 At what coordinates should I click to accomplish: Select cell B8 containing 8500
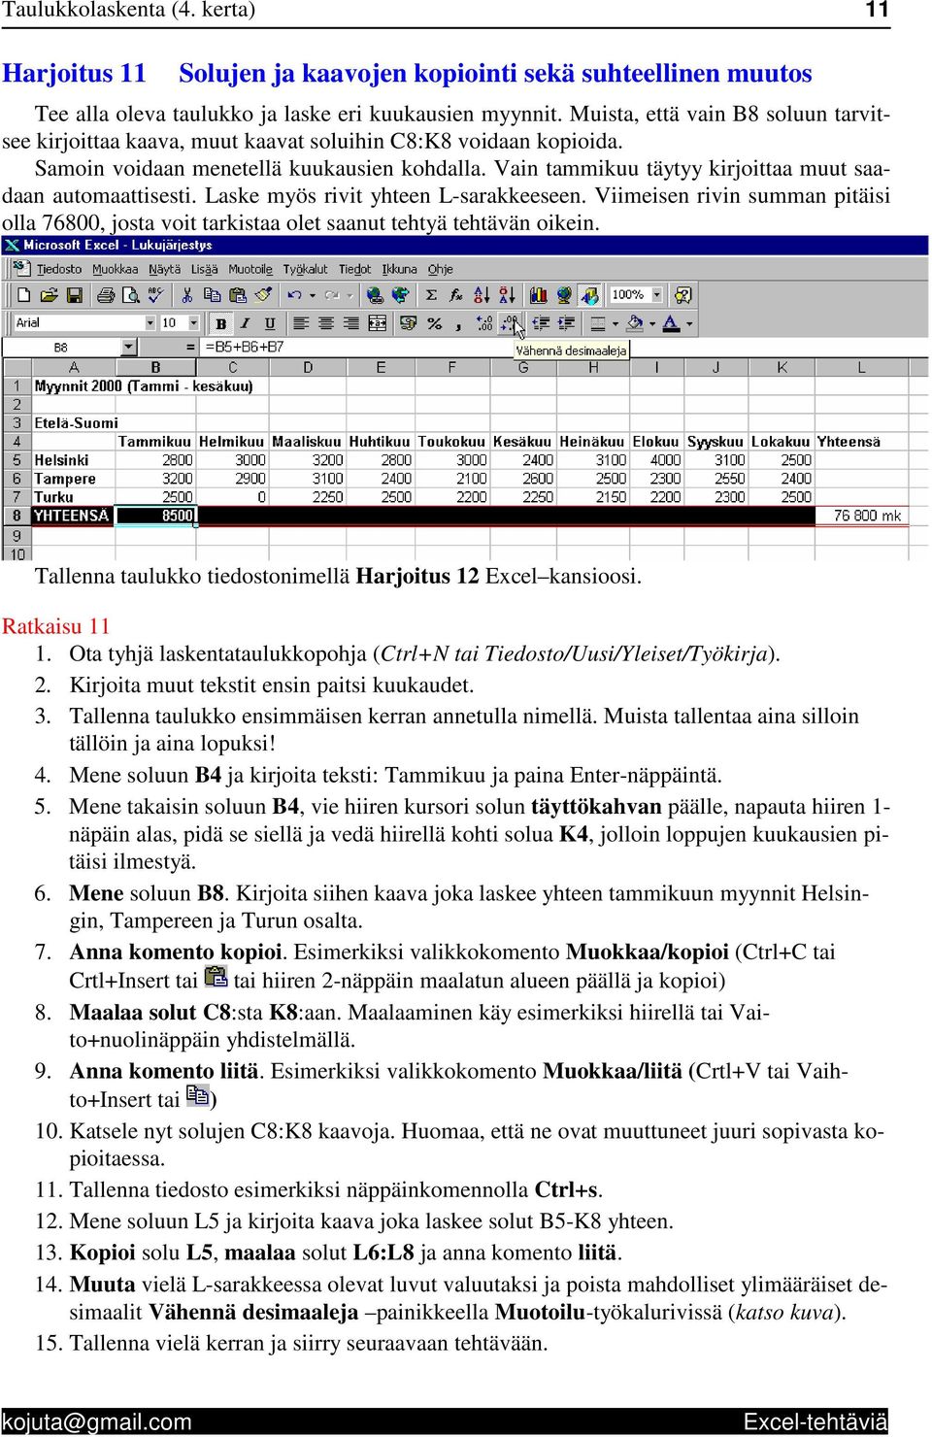click(x=155, y=516)
